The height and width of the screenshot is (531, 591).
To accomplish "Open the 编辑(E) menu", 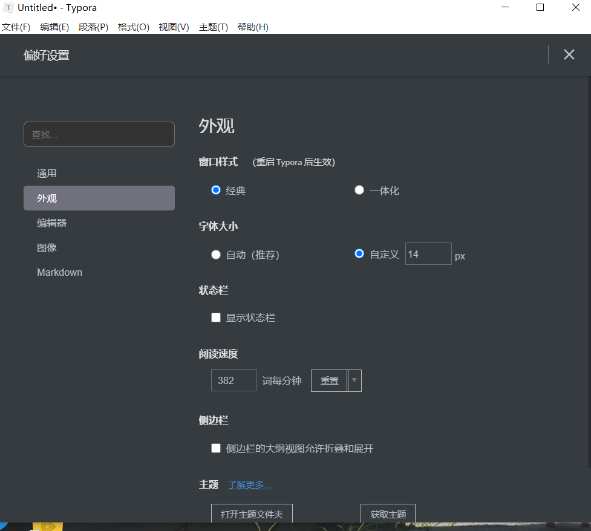I will pyautogui.click(x=54, y=27).
